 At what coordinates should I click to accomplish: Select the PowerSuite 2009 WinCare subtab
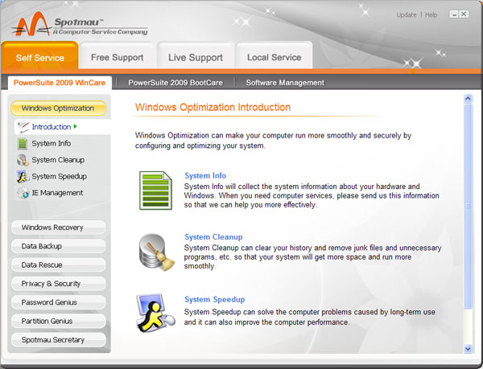(x=60, y=83)
